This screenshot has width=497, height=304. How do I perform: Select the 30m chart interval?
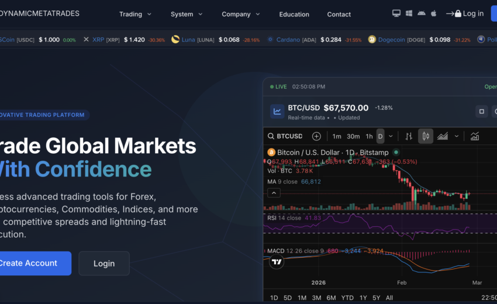click(x=353, y=136)
